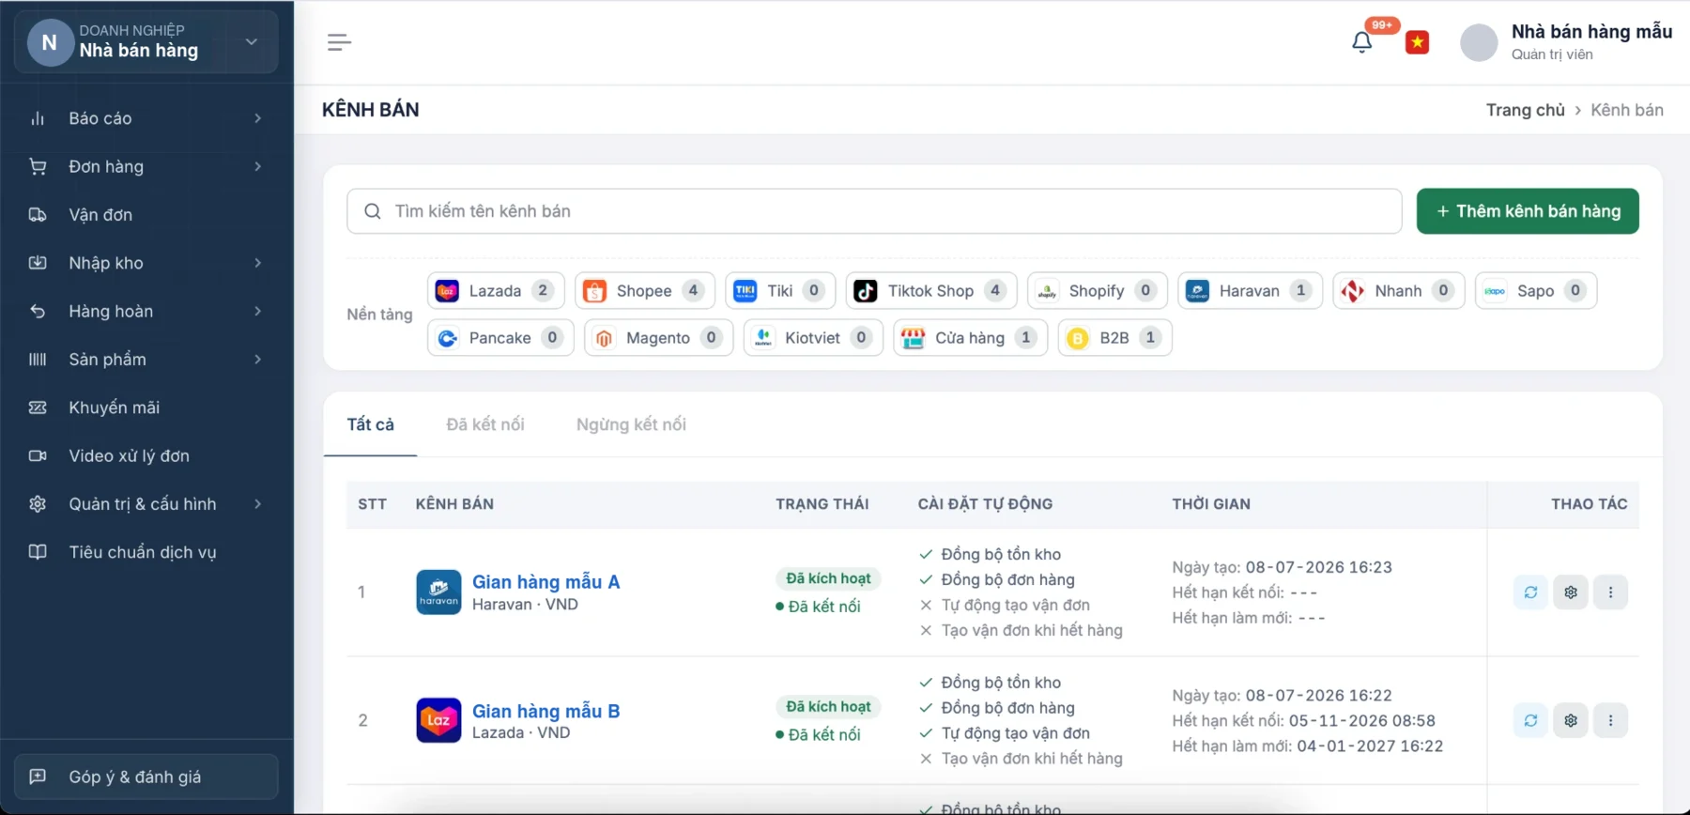Click the TRẠNG THÁI column header
Image resolution: width=1690 pixels, height=815 pixels.
(x=822, y=504)
